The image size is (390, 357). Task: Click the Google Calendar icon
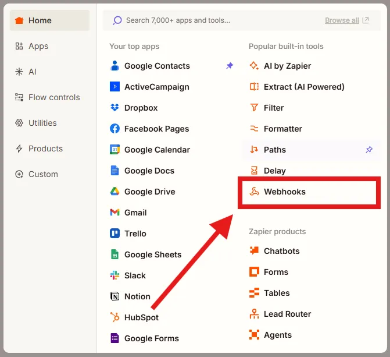click(115, 150)
